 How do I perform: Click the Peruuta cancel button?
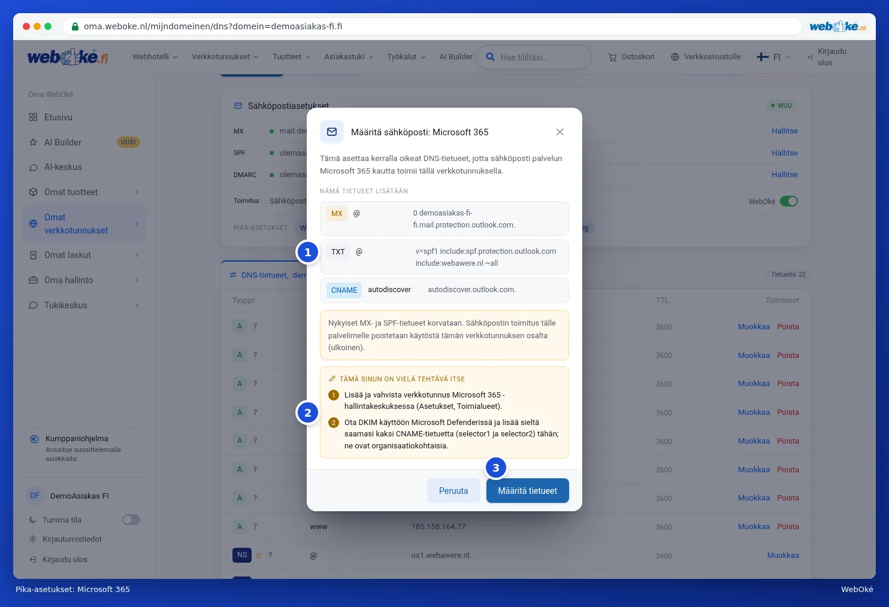[453, 491]
